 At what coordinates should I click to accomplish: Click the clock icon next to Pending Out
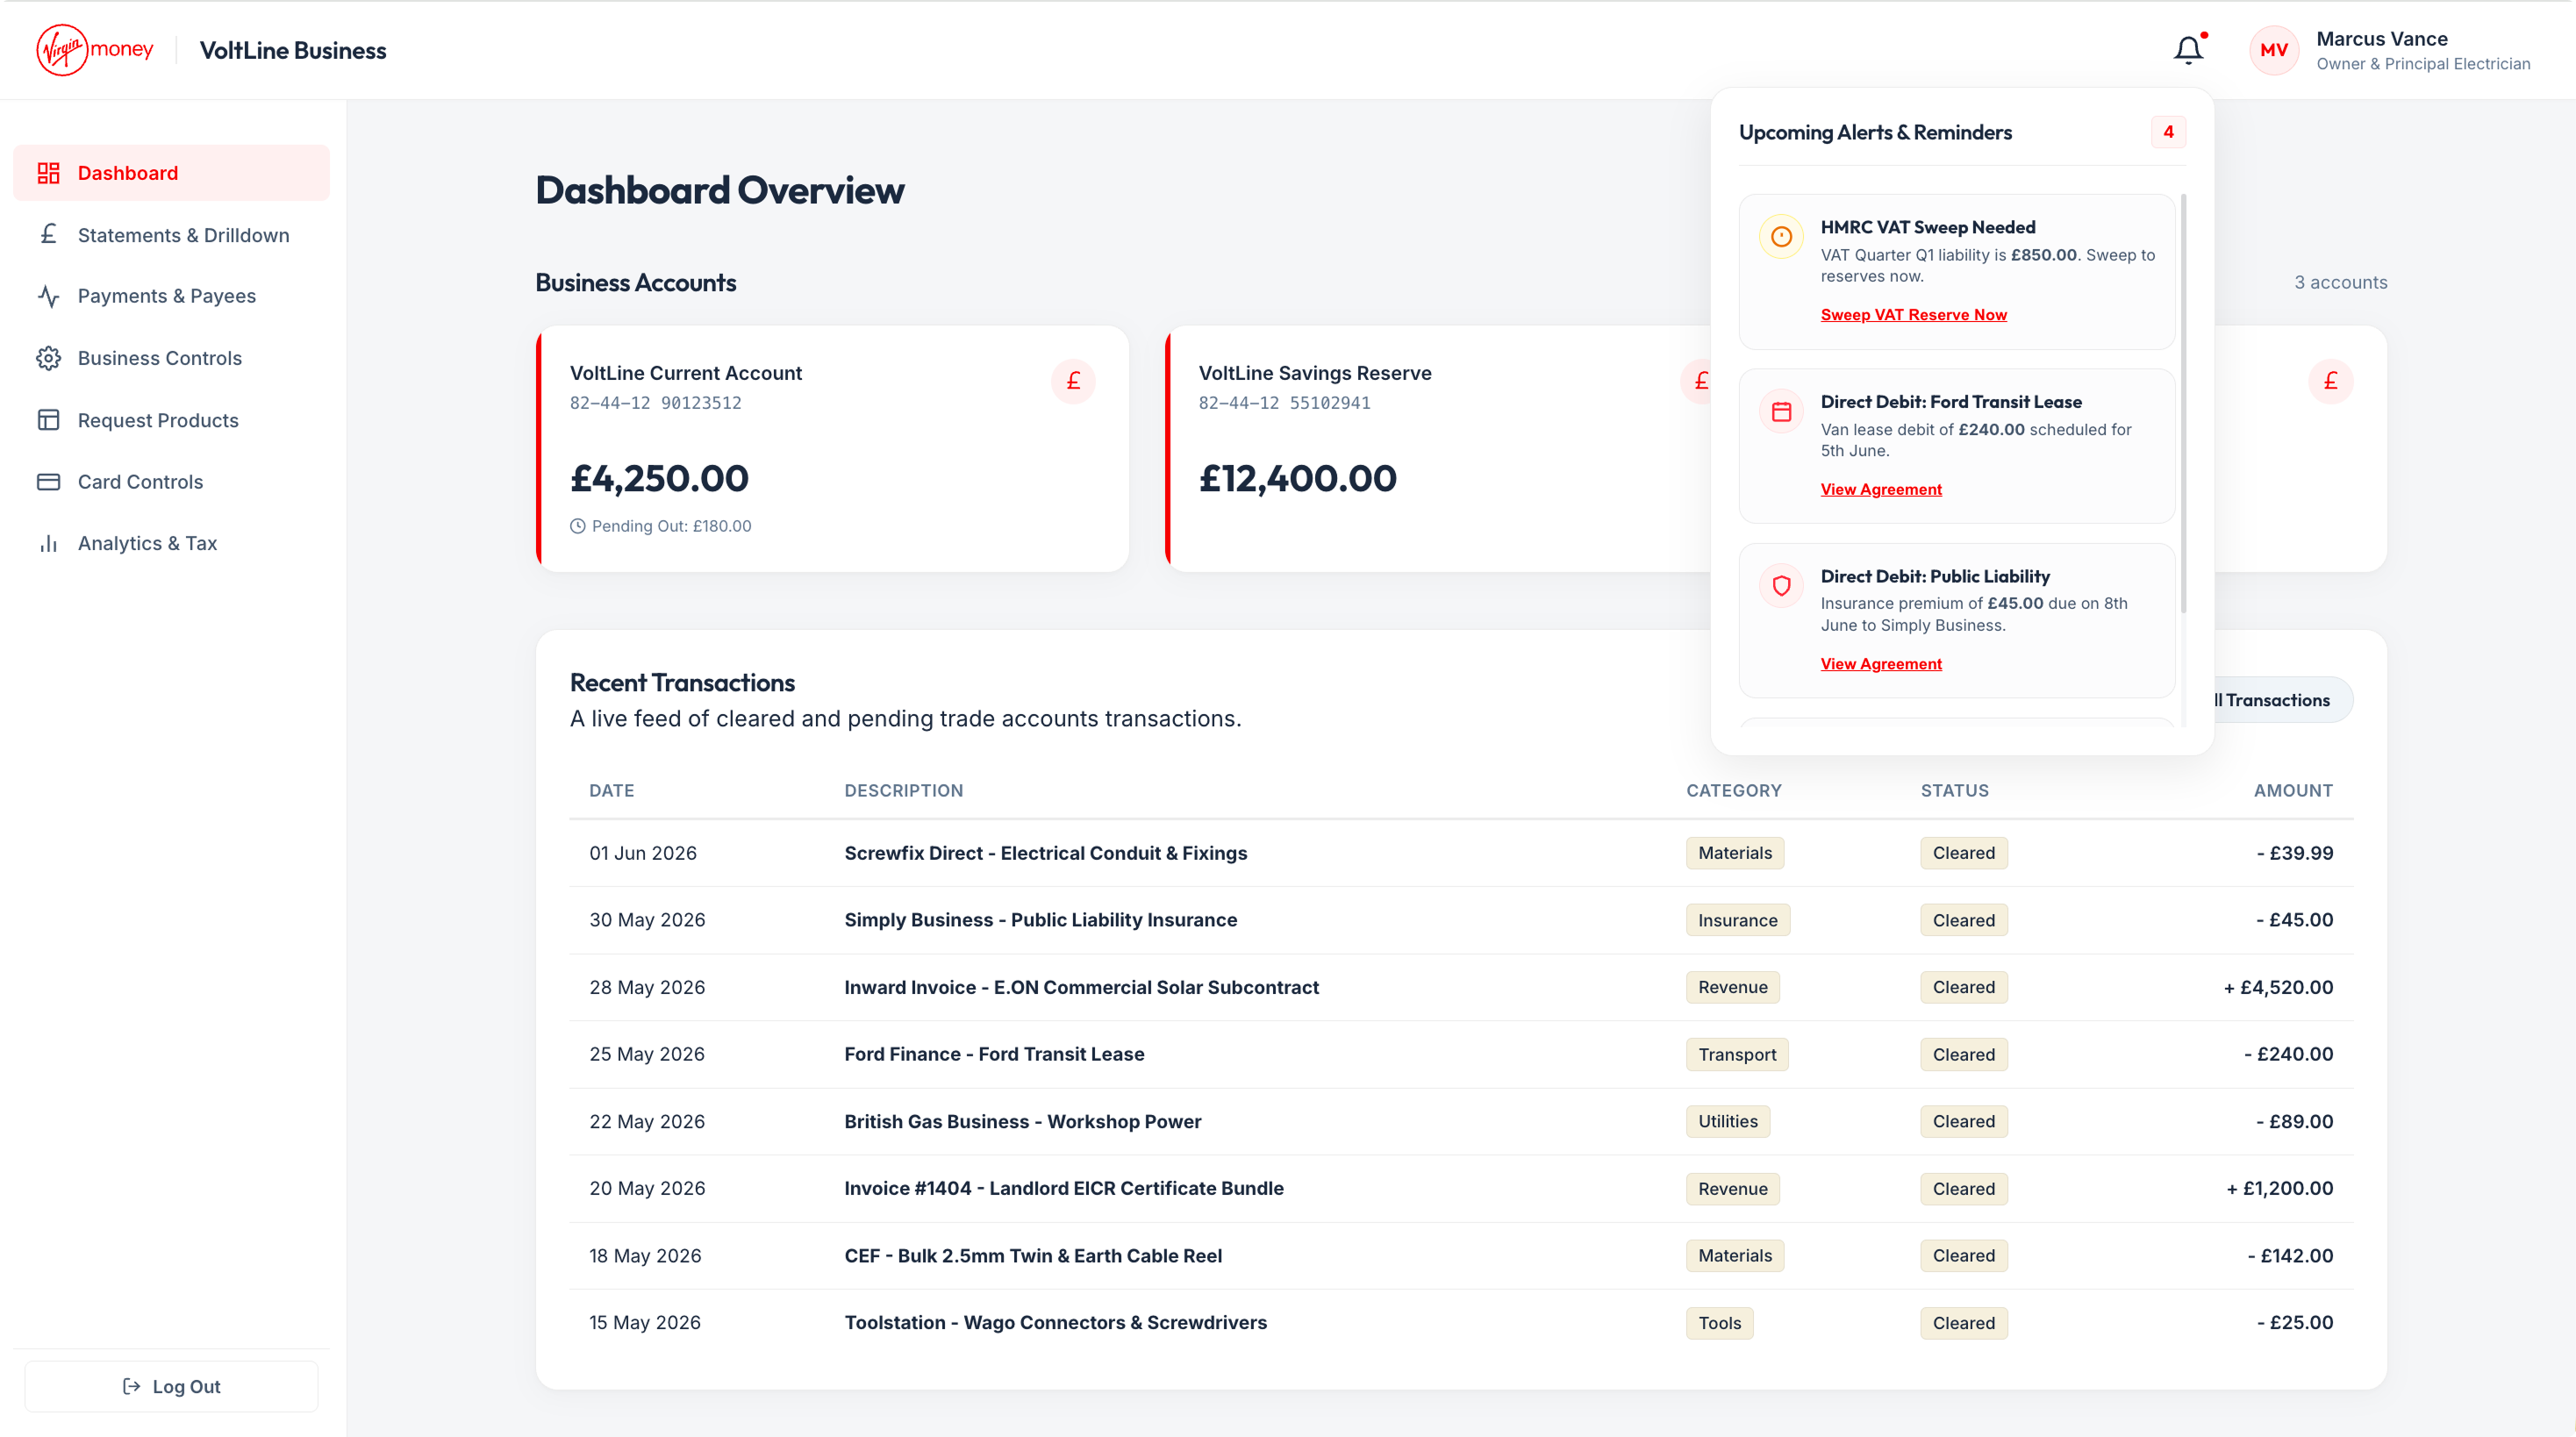point(577,526)
